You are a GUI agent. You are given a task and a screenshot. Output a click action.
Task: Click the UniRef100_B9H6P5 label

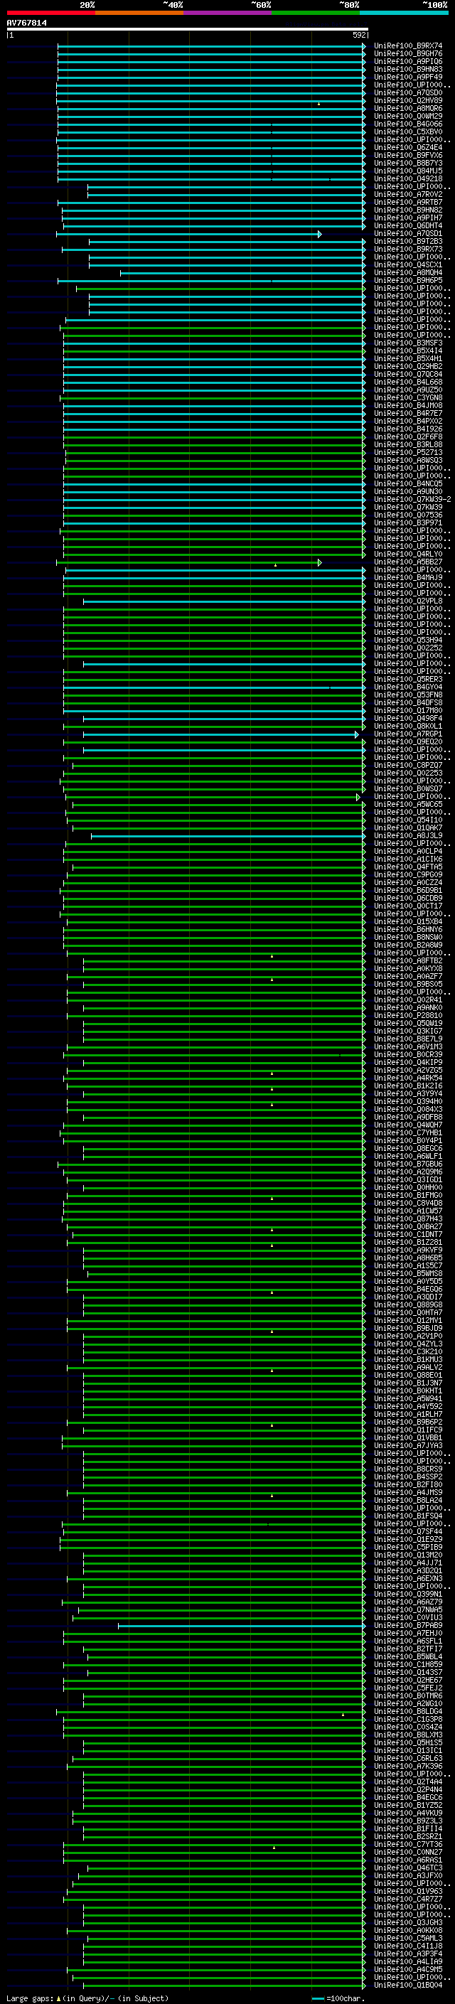[x=408, y=280]
